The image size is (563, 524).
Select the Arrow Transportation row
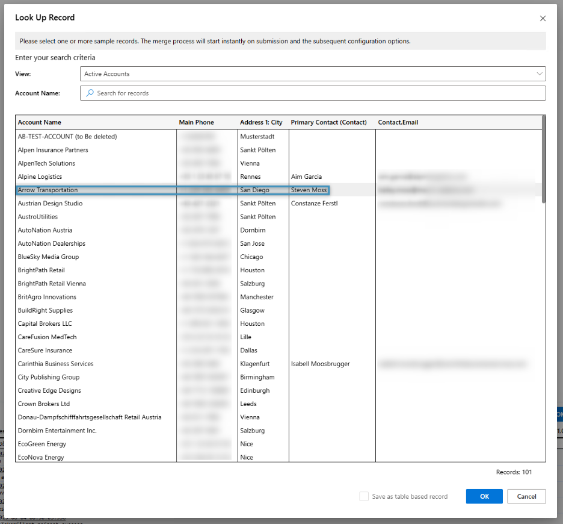tap(48, 190)
